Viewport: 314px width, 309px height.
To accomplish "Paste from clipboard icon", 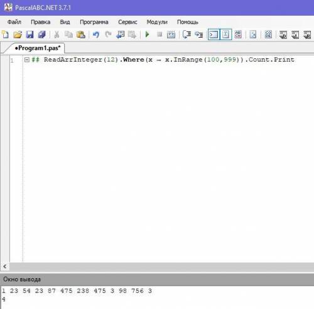I will coord(81,35).
